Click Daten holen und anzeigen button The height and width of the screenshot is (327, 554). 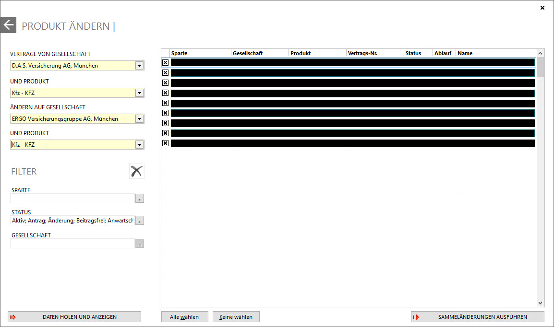(x=74, y=317)
